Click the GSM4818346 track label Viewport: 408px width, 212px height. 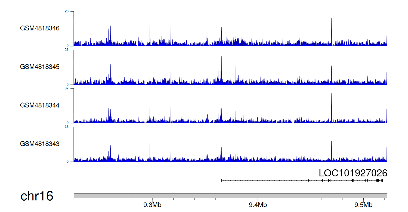point(40,28)
